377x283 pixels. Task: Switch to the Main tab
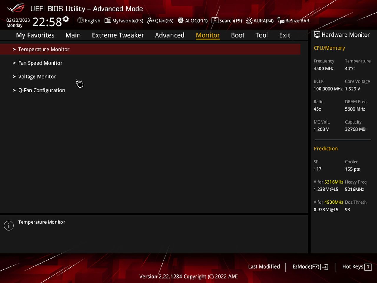click(73, 35)
